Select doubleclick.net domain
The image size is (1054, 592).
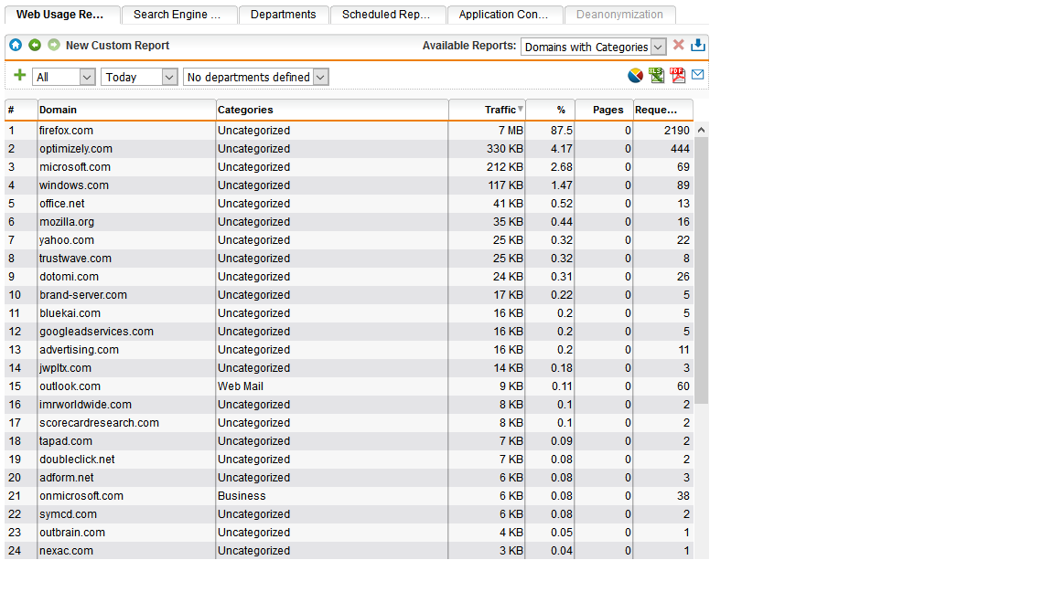(77, 460)
